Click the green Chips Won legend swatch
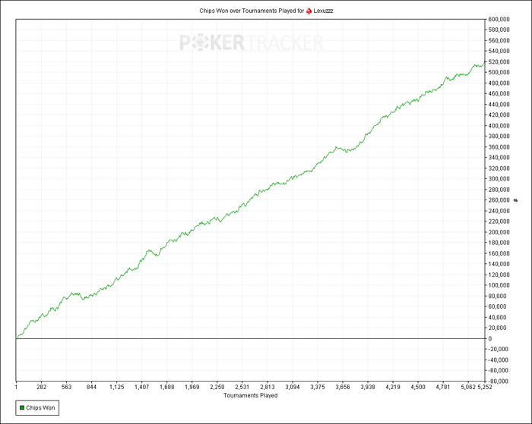The image size is (532, 424). [22, 408]
